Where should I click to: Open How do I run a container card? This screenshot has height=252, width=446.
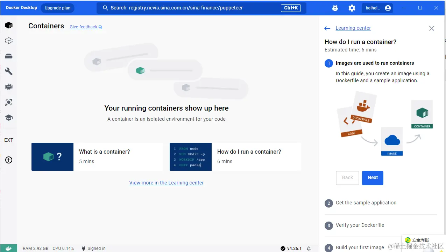coord(235,157)
